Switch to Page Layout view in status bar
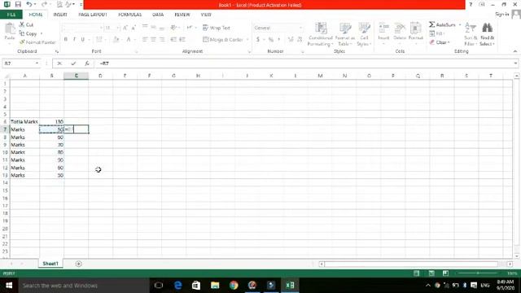Image resolution: width=521 pixels, height=293 pixels. [431, 273]
